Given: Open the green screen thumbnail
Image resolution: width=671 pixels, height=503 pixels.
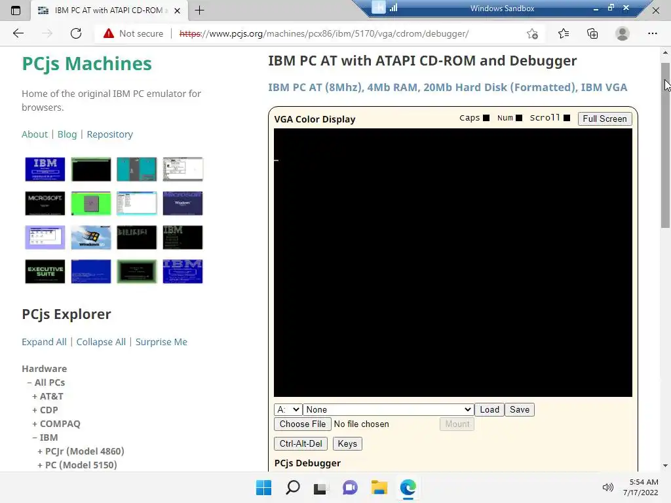Looking at the screenshot, I should 91,203.
